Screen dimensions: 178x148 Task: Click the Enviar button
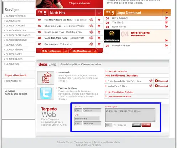click(x=146, y=124)
